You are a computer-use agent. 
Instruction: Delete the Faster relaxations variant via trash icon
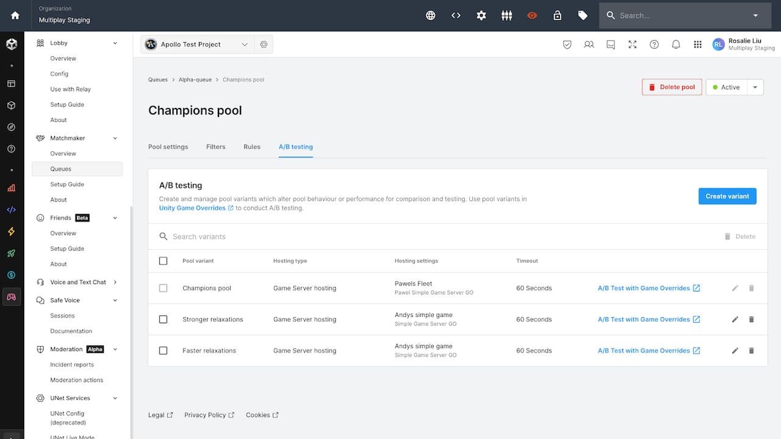[x=751, y=351]
